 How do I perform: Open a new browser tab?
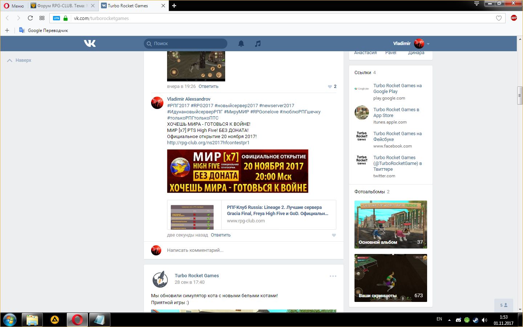click(x=174, y=6)
